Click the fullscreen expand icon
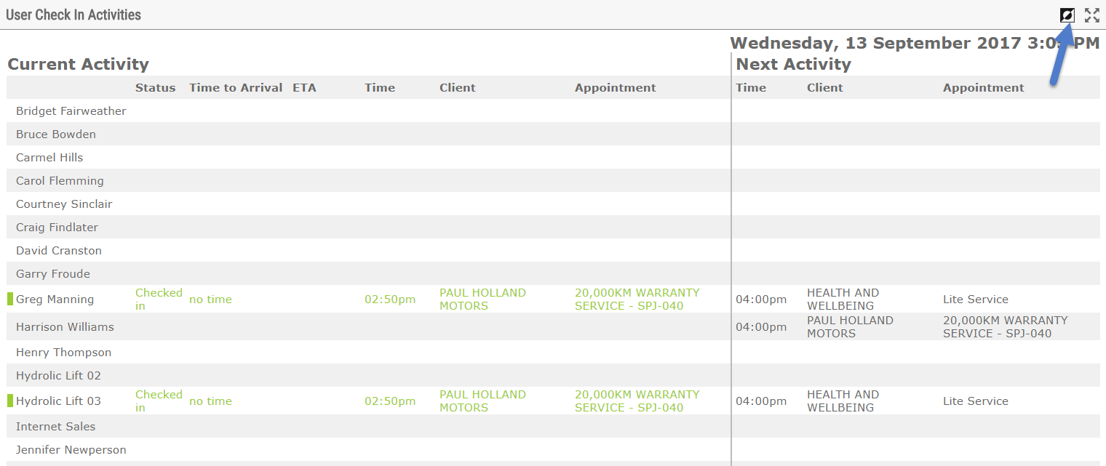The height and width of the screenshot is (466, 1106). (x=1091, y=15)
